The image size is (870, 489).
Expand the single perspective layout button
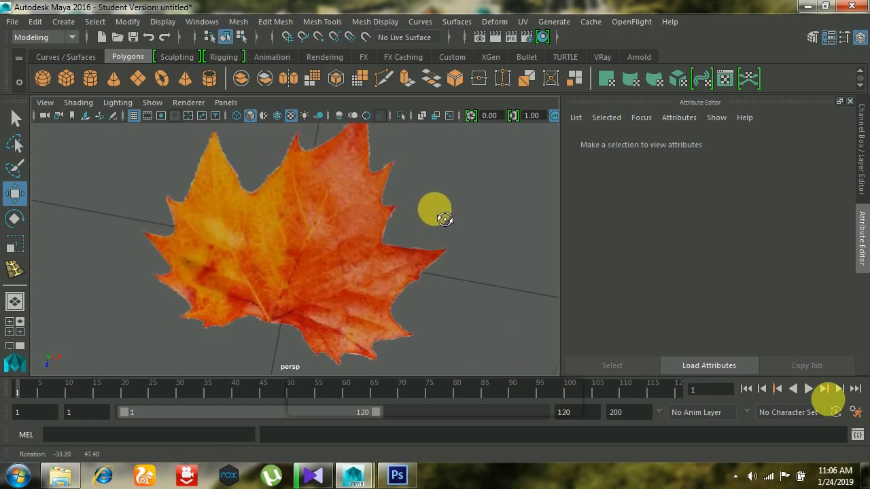click(15, 301)
